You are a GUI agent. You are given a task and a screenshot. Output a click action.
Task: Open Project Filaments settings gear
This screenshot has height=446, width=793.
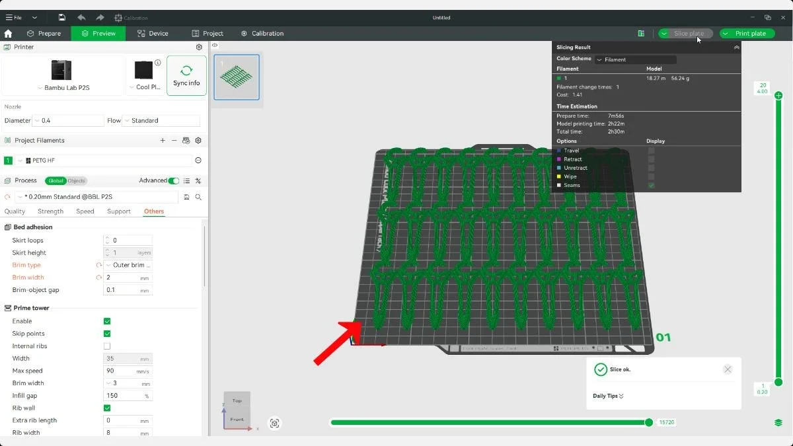[x=198, y=141]
